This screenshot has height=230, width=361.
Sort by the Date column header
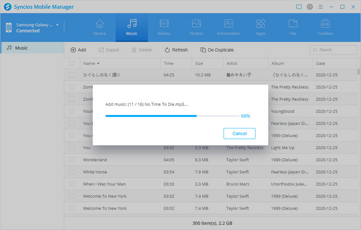click(x=320, y=63)
